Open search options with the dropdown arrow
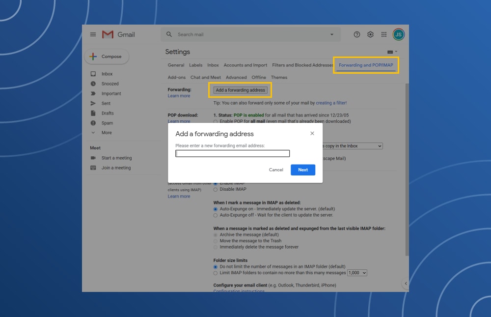The height and width of the screenshot is (317, 491). click(333, 34)
